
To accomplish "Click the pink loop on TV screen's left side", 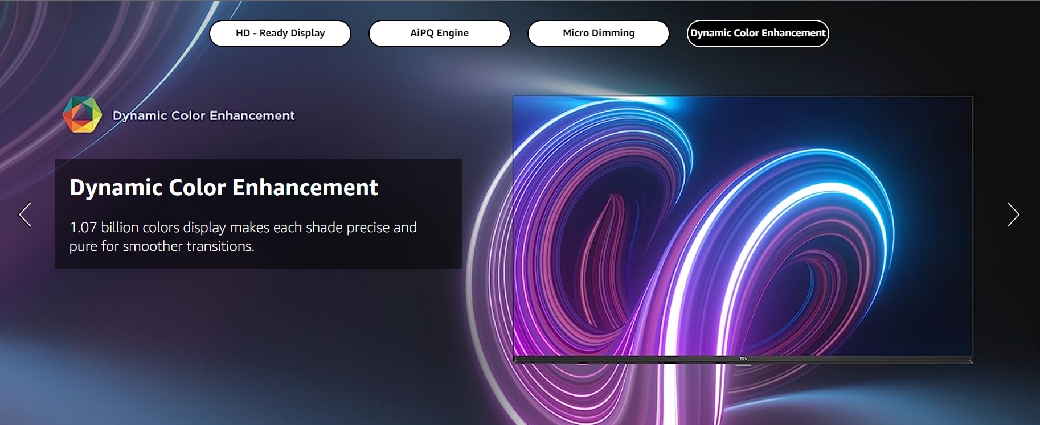I will click(604, 239).
